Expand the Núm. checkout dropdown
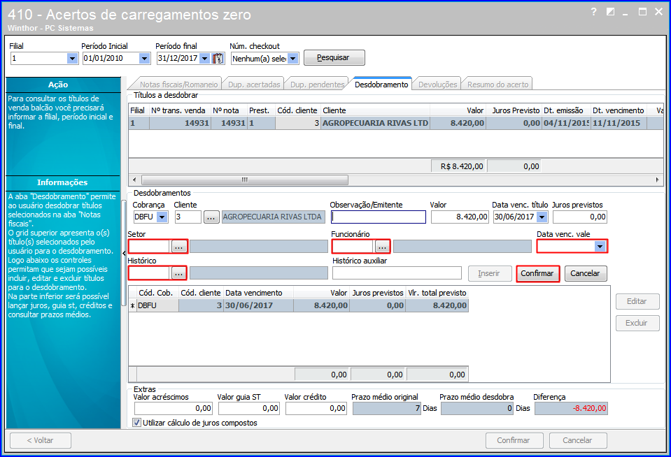Viewport: 671px width, 457px height. [x=292, y=59]
